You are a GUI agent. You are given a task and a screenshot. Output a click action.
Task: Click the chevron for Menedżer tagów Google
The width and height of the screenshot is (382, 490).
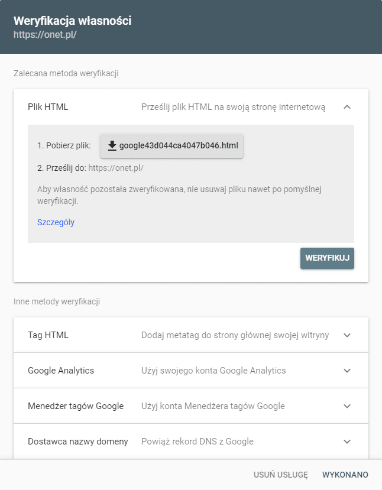(348, 405)
